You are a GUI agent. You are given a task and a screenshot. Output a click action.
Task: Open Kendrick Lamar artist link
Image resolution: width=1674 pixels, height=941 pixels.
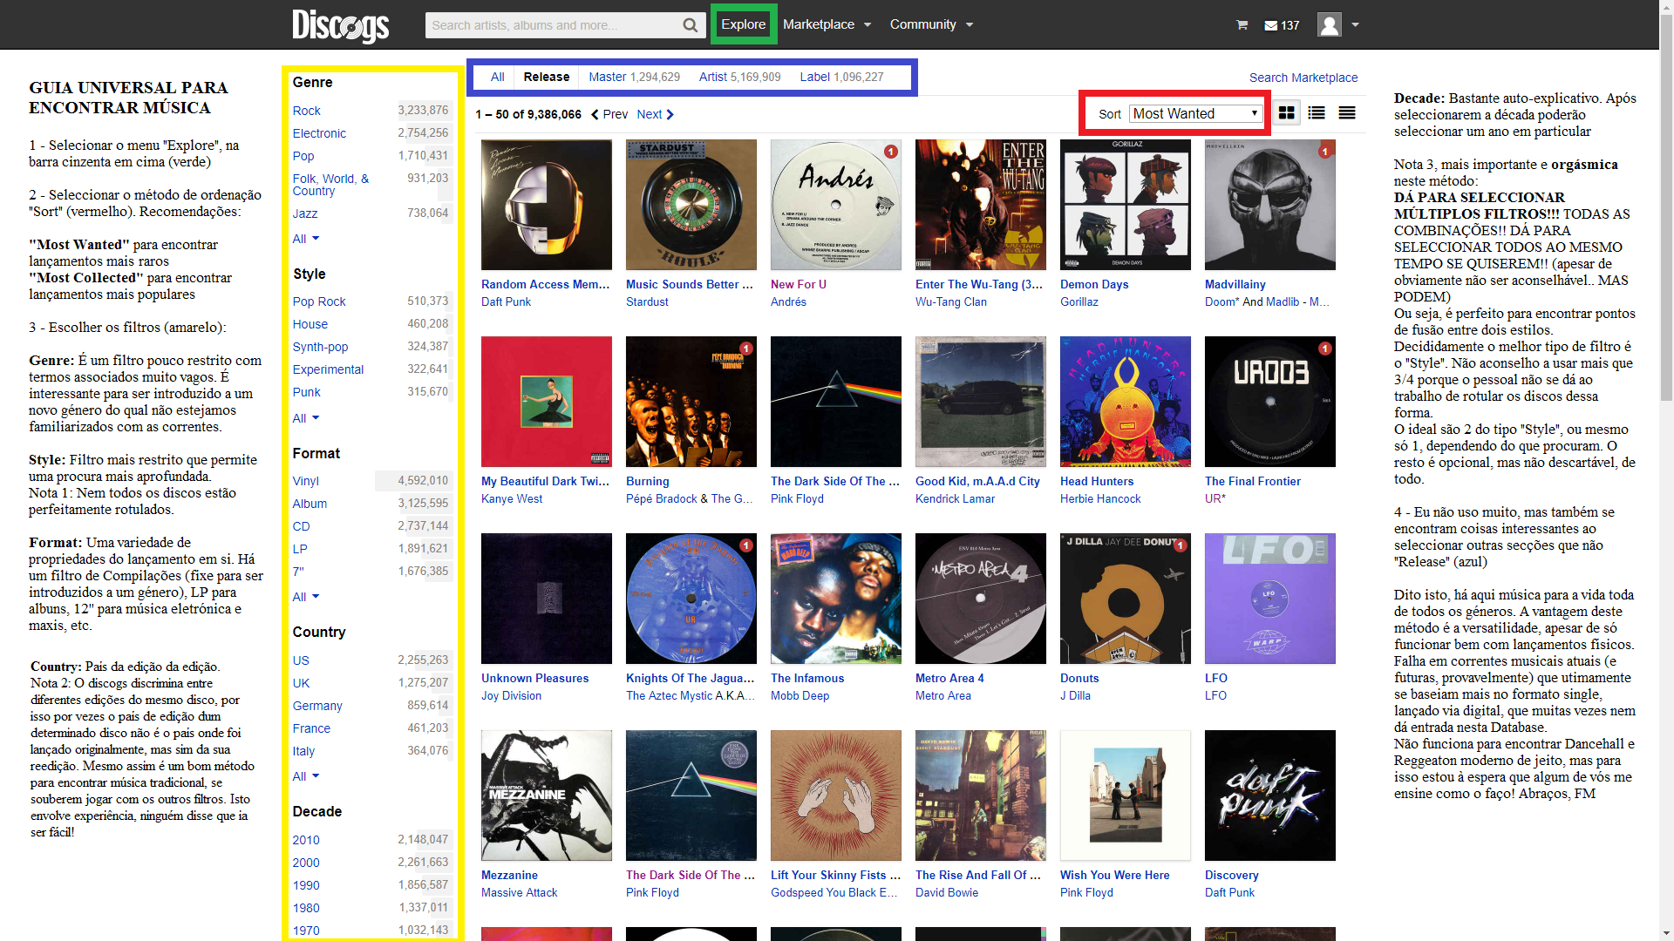(955, 499)
